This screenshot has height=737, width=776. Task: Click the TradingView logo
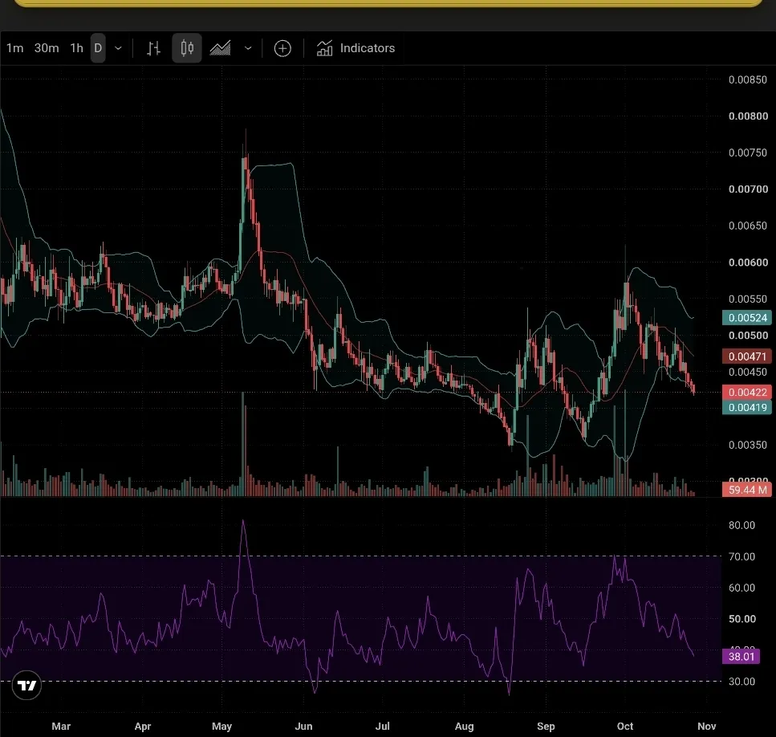(26, 685)
